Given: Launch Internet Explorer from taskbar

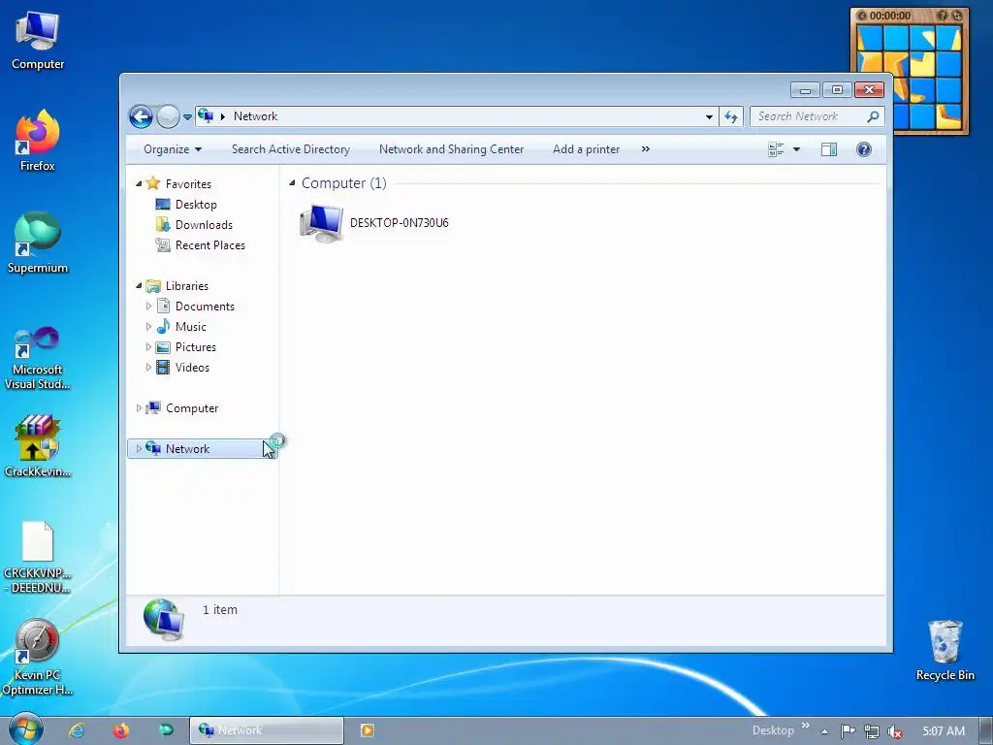Looking at the screenshot, I should [x=77, y=730].
